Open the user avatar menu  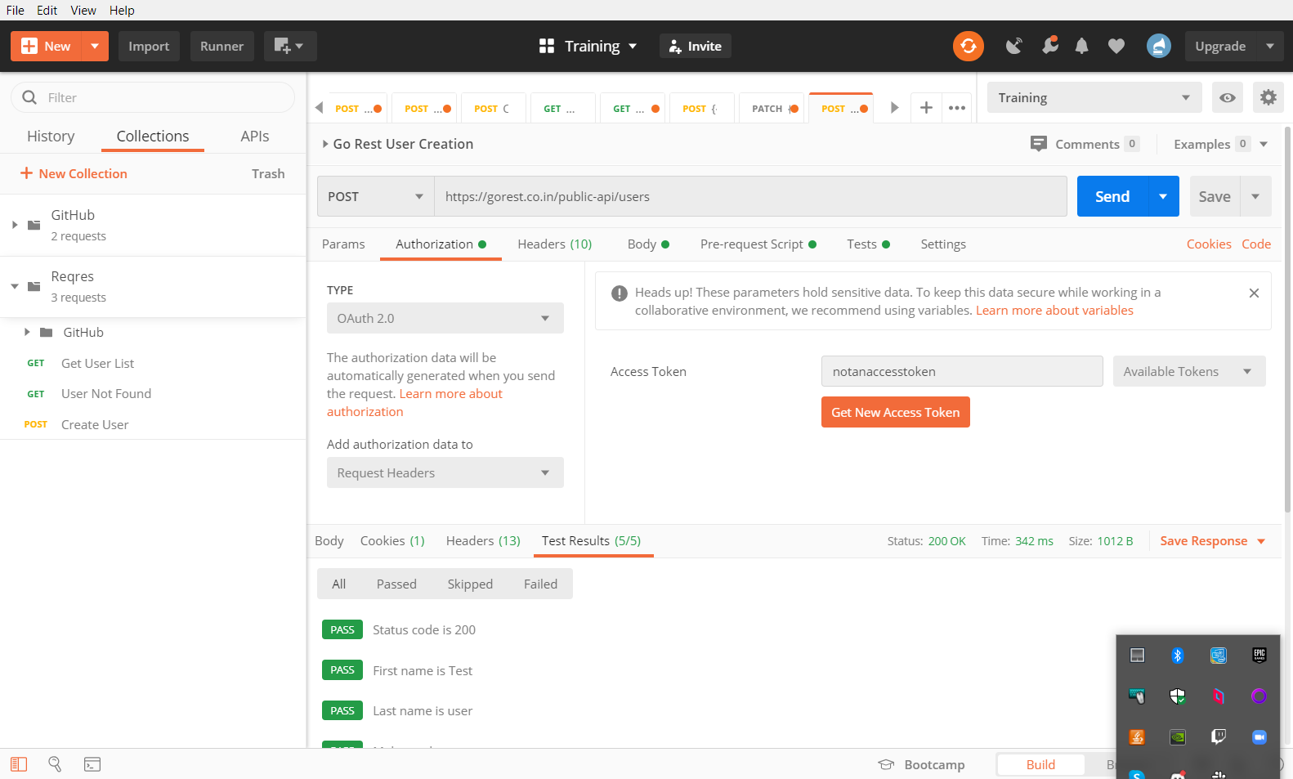click(x=1159, y=46)
